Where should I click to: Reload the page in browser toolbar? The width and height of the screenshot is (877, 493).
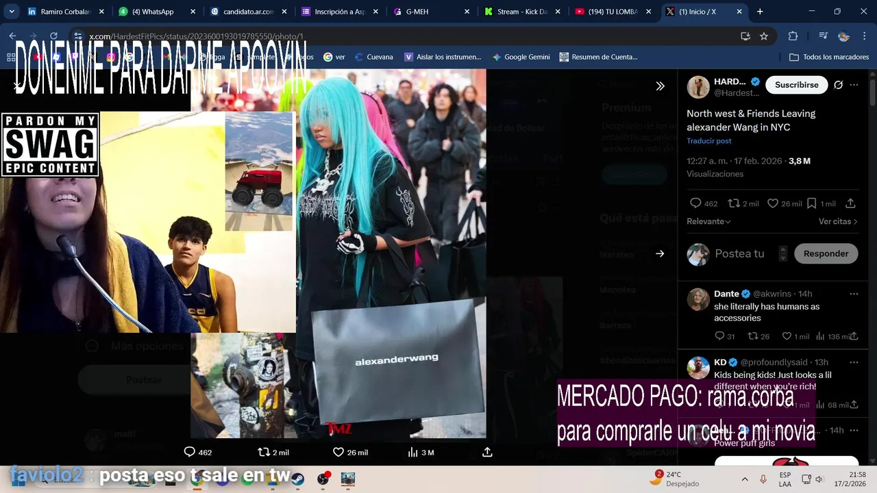click(54, 36)
